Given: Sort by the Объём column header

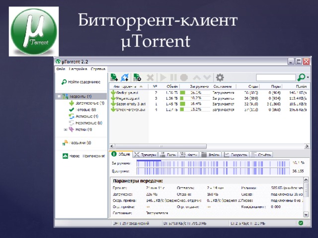Looking at the screenshot, I should [x=171, y=86].
